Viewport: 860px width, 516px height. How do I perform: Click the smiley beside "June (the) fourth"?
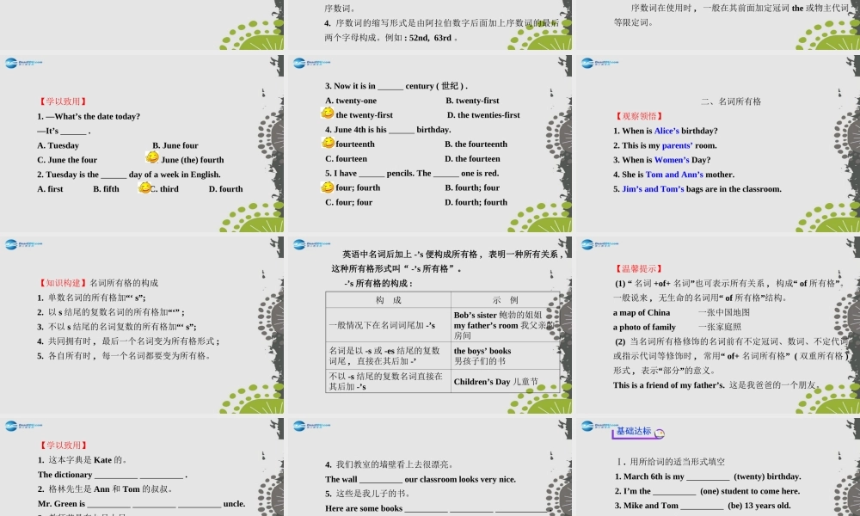click(x=152, y=157)
